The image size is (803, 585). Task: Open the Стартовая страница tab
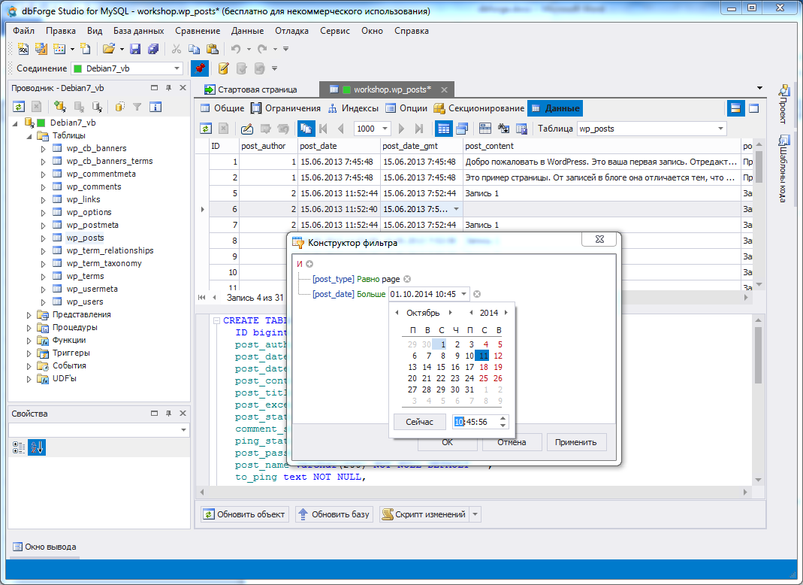251,89
